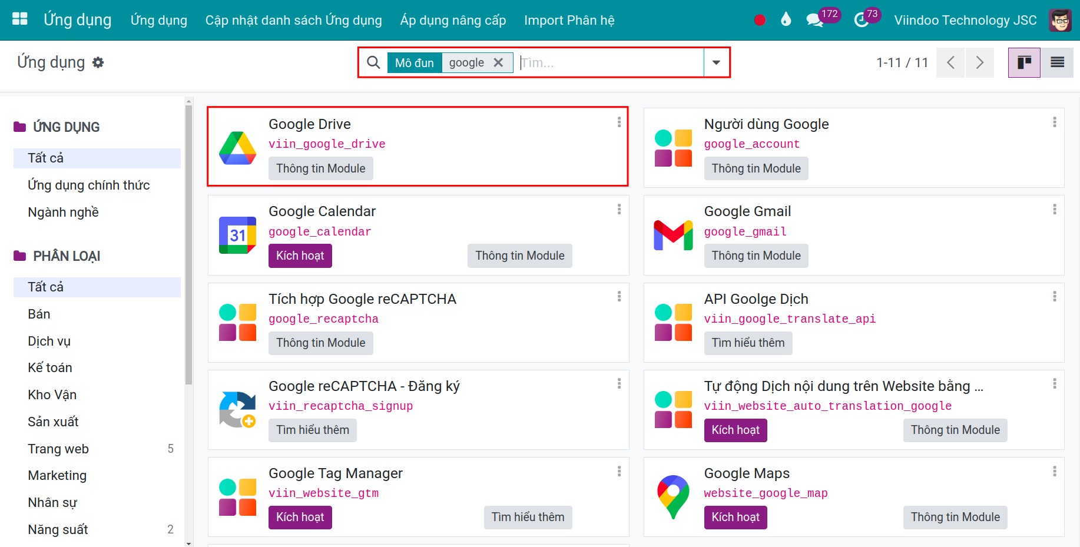Viewport: 1080px width, 547px height.
Task: Activate the Google Maps module
Action: point(736,517)
